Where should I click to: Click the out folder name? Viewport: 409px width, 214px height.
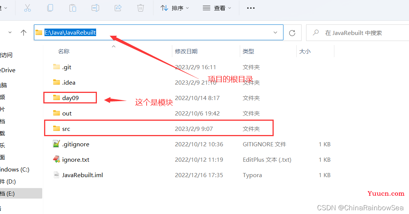67,114
